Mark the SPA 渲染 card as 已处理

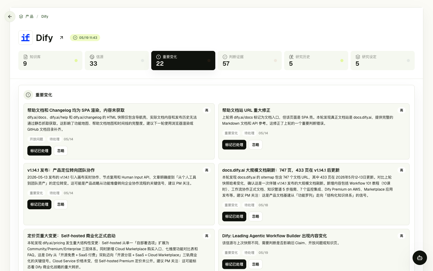[x=39, y=151]
